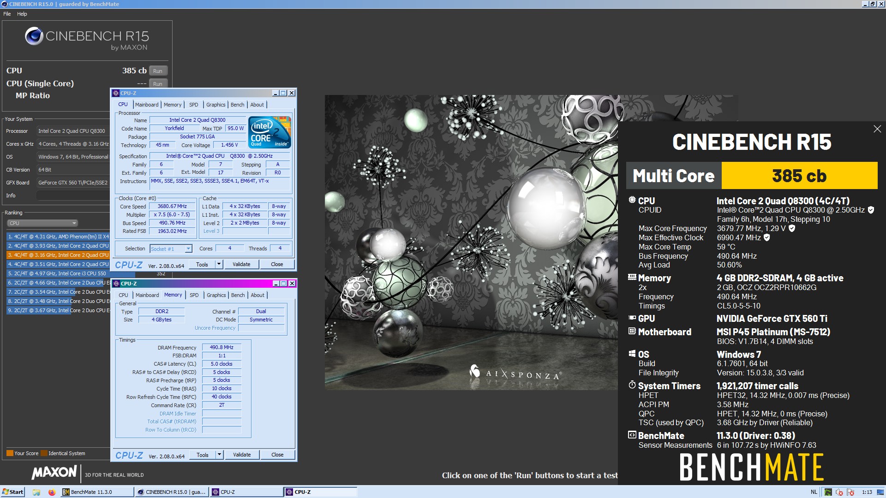Click the GPU icon in BenchMate panel
This screenshot has height=498, width=886.
pos(632,318)
